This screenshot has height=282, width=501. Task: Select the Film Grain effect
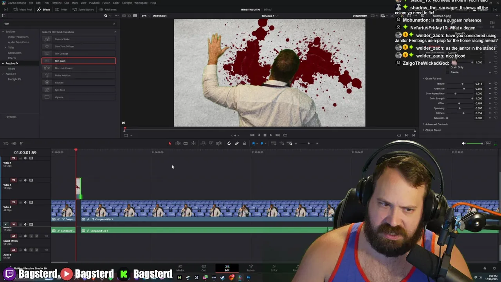(x=79, y=61)
